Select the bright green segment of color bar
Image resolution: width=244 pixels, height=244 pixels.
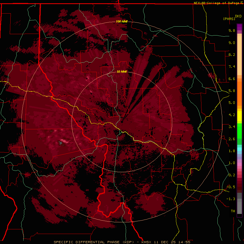coord(239,131)
